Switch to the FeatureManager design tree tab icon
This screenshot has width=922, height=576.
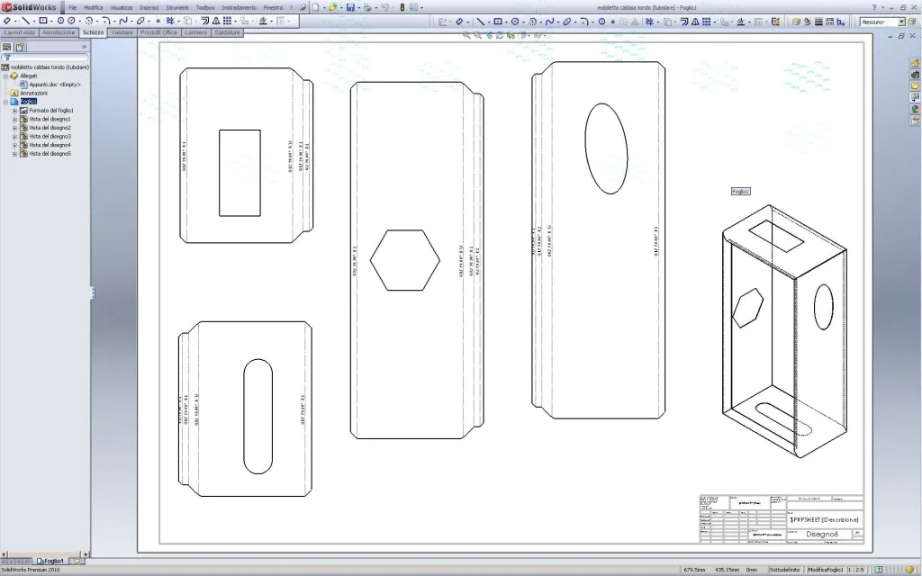tap(6, 47)
